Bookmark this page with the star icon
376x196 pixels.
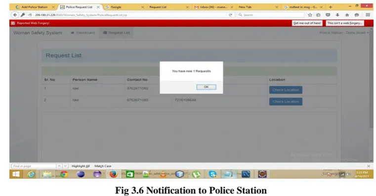coord(310,15)
